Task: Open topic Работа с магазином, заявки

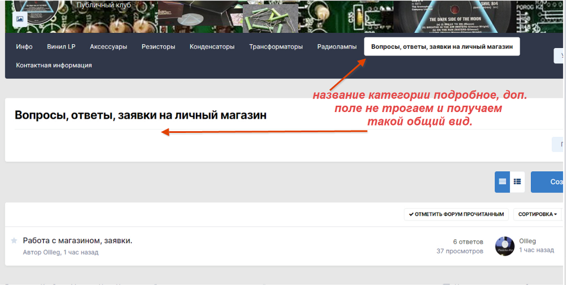Action: (x=78, y=241)
